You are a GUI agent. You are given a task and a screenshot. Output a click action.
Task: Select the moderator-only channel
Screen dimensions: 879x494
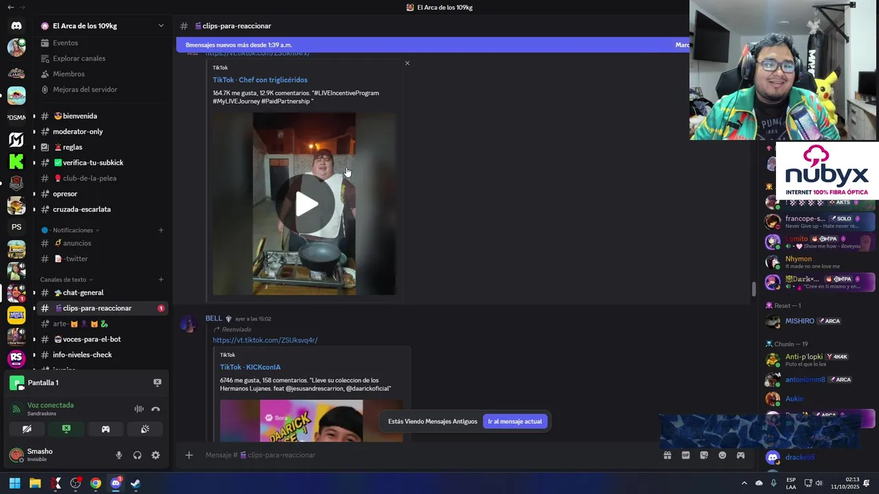tap(103, 132)
